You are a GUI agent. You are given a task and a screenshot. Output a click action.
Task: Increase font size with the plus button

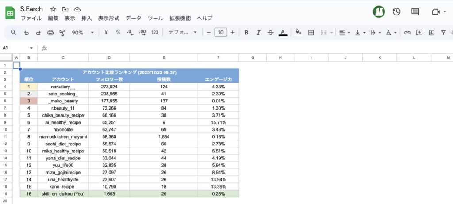pyautogui.click(x=233, y=33)
